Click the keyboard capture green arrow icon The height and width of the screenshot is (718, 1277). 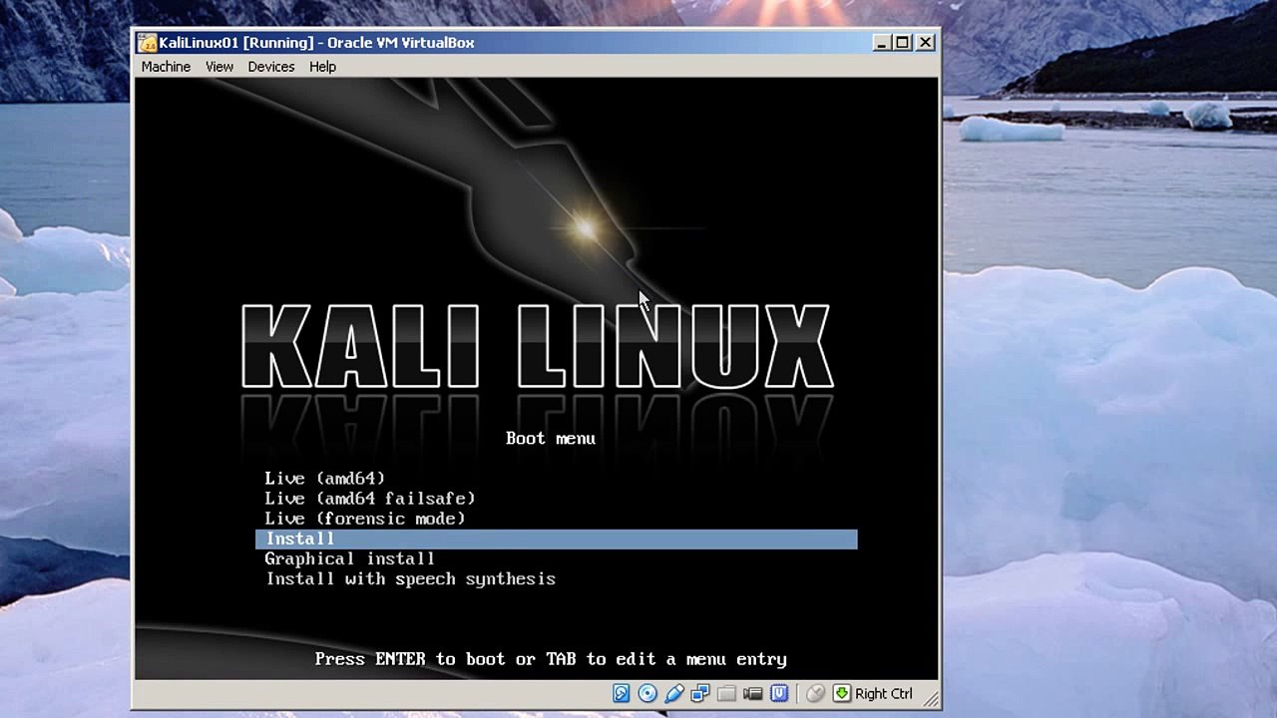tap(841, 693)
